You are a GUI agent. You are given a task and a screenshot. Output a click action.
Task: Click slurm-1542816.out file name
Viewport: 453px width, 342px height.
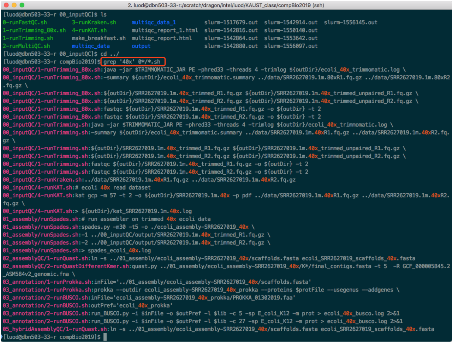click(231, 30)
